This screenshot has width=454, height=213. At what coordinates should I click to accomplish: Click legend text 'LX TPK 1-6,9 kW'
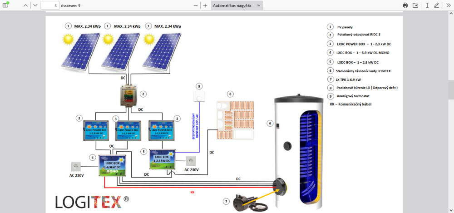tap(348, 79)
